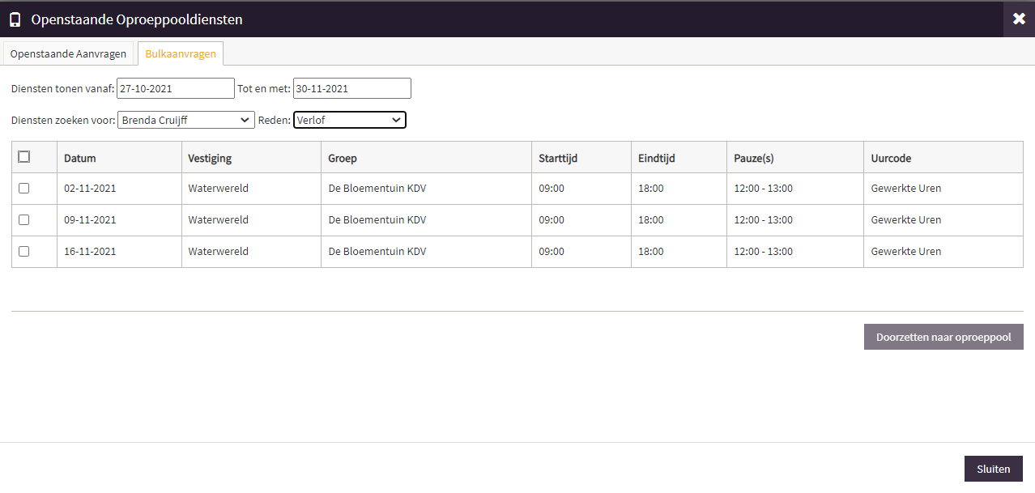Check the box for the 16-11-2021 shift
Image resolution: width=1035 pixels, height=493 pixels.
click(x=24, y=251)
